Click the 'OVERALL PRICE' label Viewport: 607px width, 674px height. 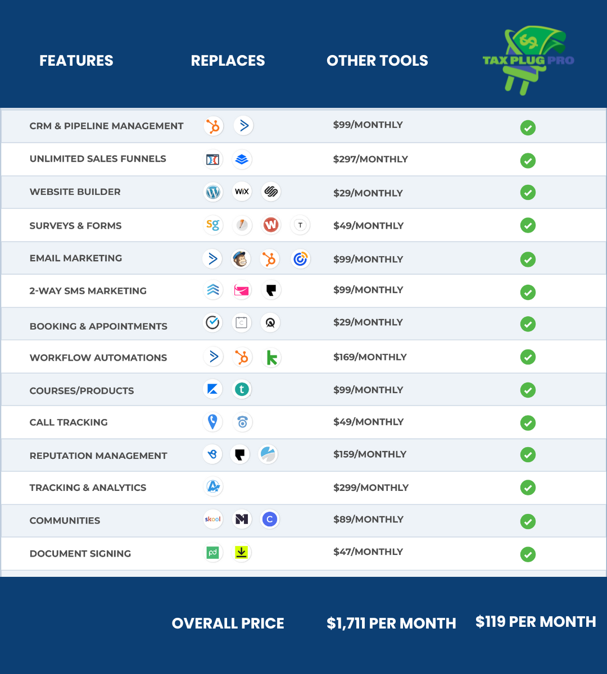[x=228, y=623]
